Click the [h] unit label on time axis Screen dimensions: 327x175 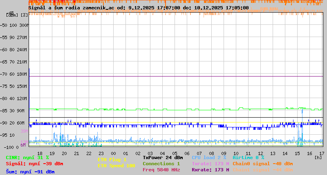click(318, 157)
